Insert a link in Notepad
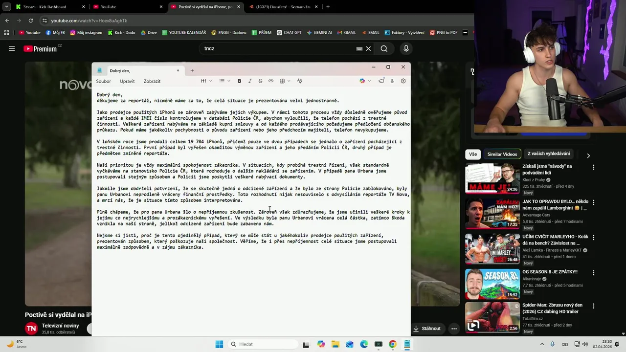 (271, 81)
